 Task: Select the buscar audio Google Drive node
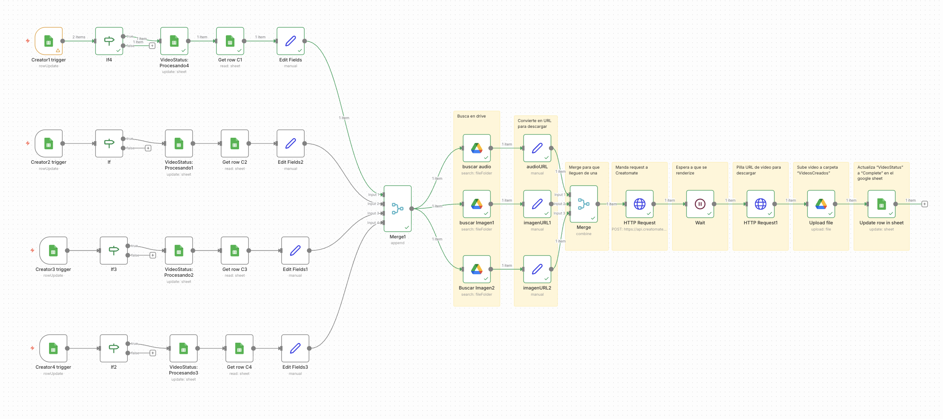click(x=477, y=148)
